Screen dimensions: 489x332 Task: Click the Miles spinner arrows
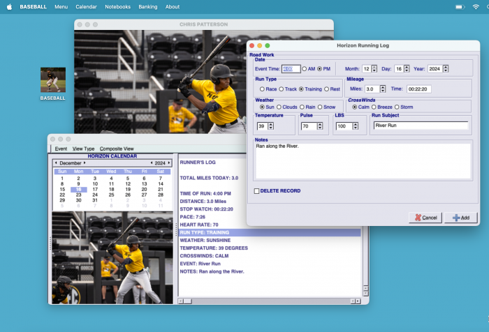381,89
